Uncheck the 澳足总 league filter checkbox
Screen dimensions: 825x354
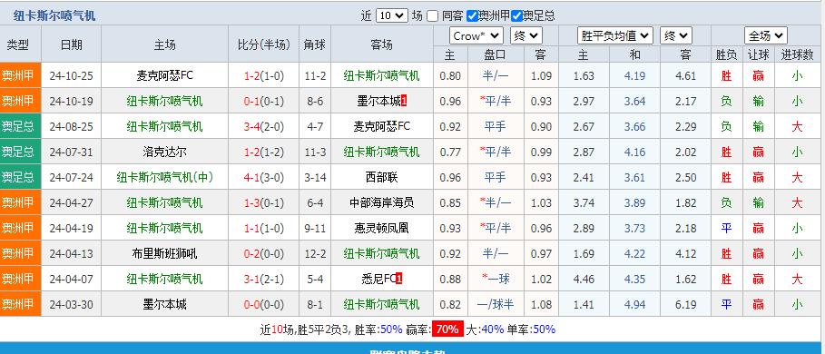coord(516,15)
